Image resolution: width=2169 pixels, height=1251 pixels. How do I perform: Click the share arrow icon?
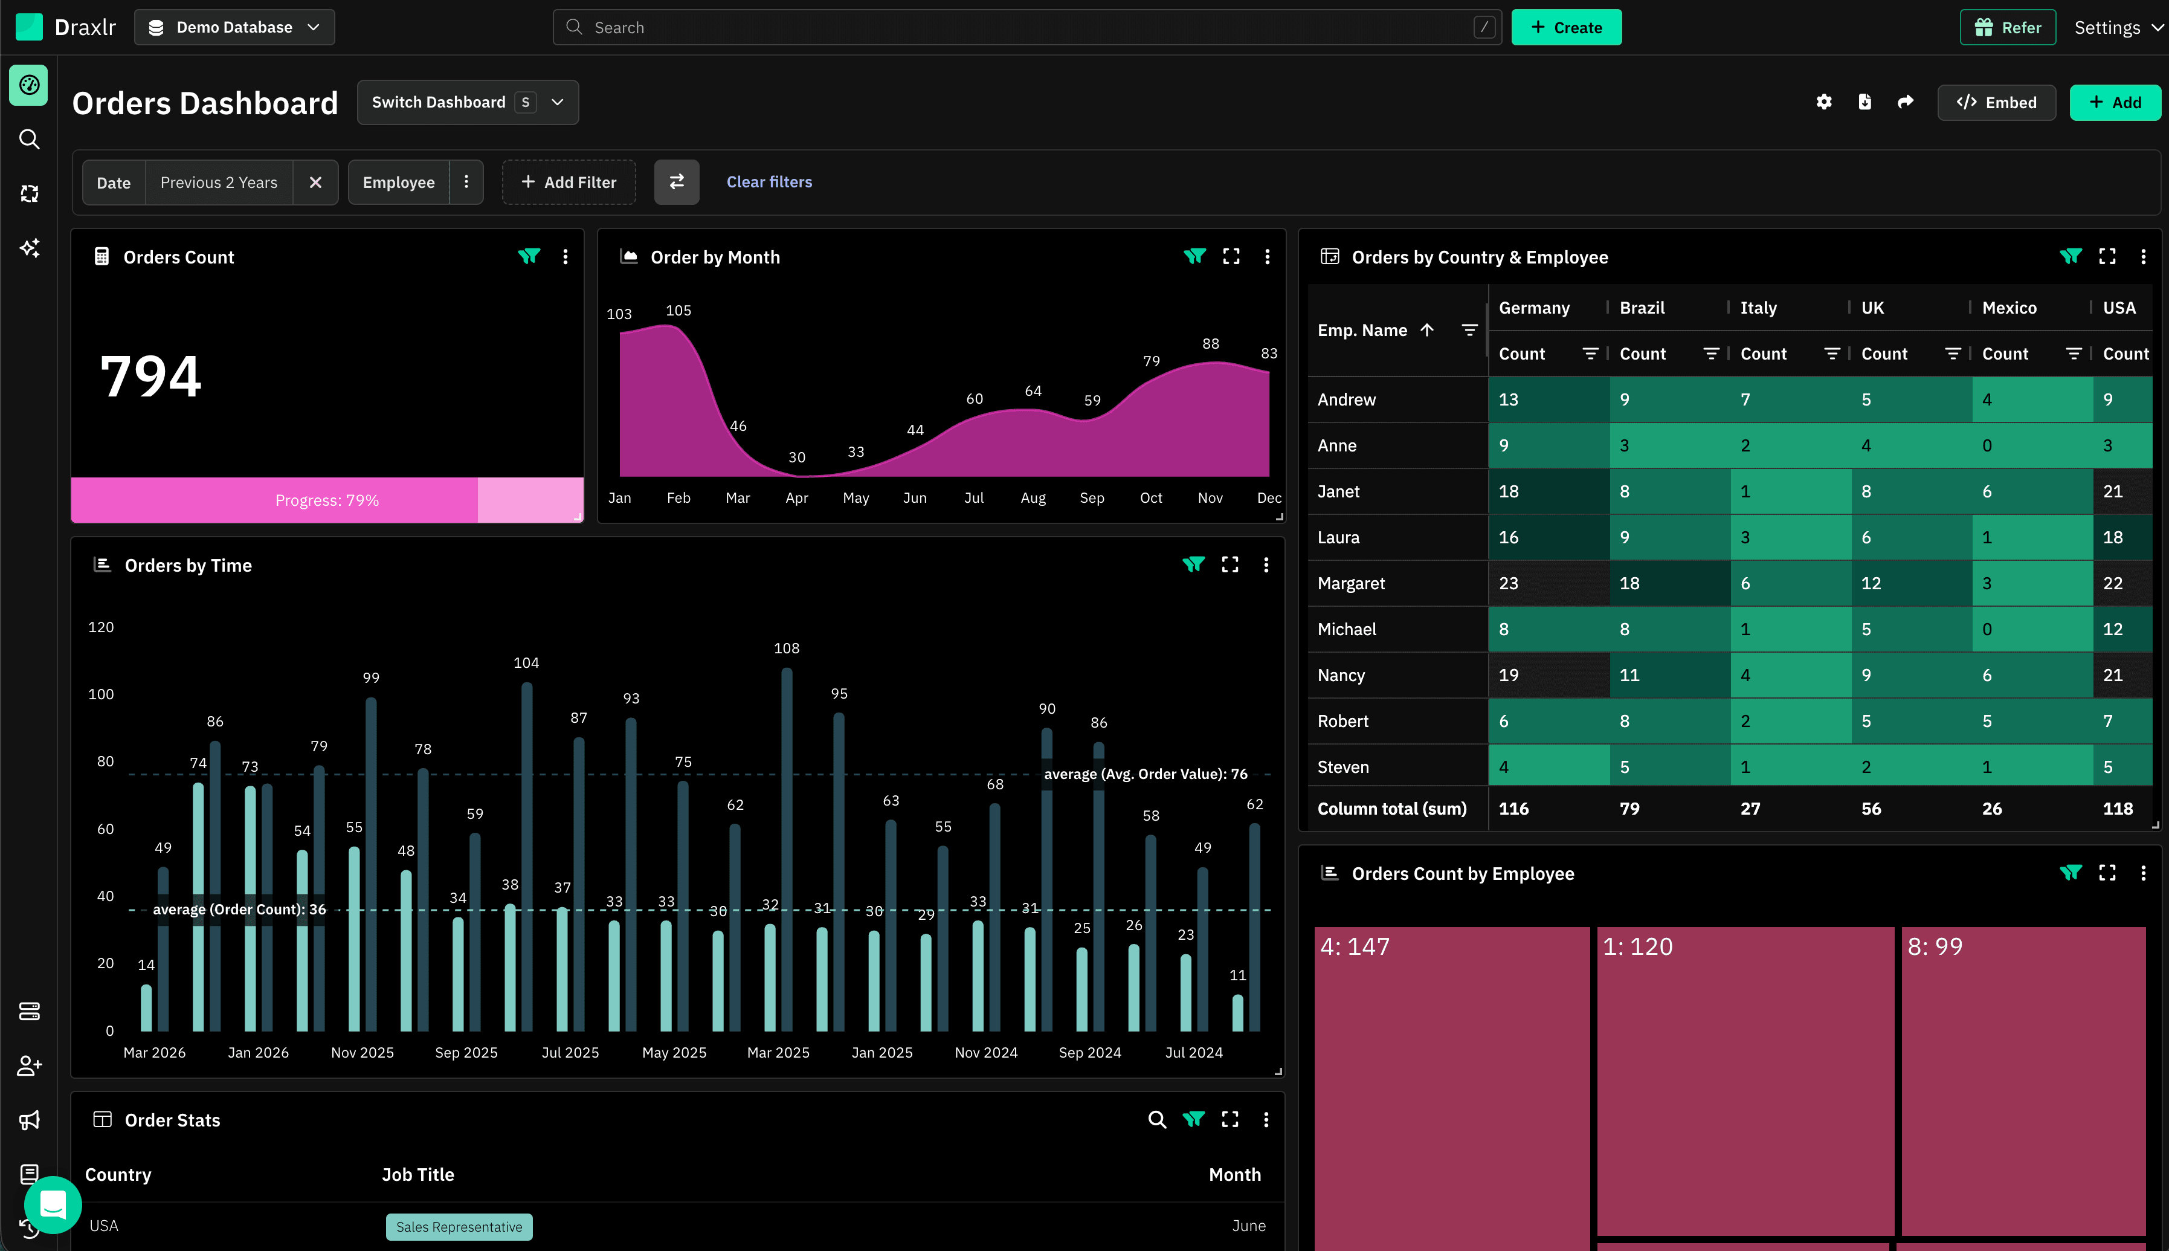coord(1906,102)
